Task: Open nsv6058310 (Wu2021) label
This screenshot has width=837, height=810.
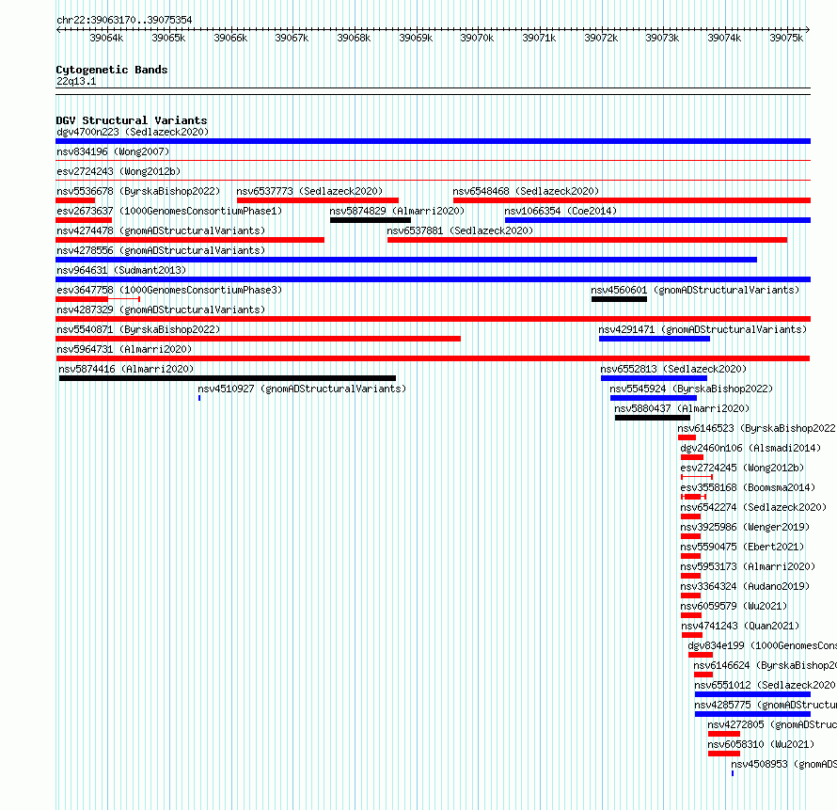Action: click(x=761, y=744)
